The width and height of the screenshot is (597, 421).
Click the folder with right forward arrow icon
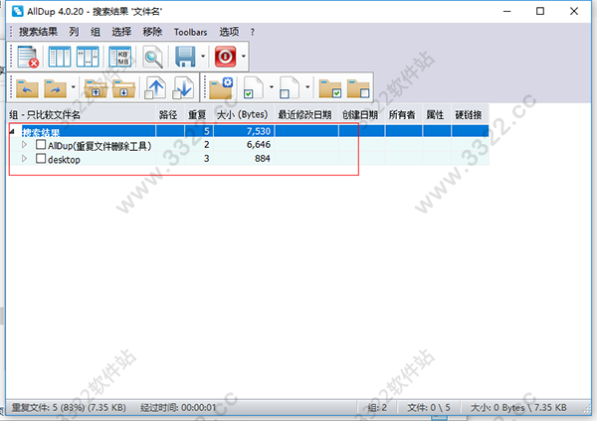[55, 88]
